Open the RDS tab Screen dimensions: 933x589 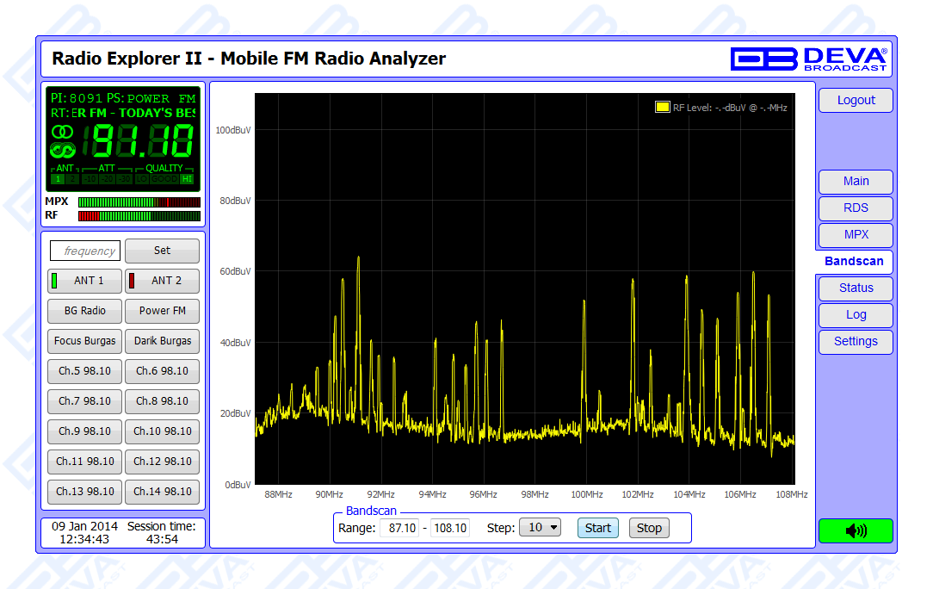[x=856, y=208]
